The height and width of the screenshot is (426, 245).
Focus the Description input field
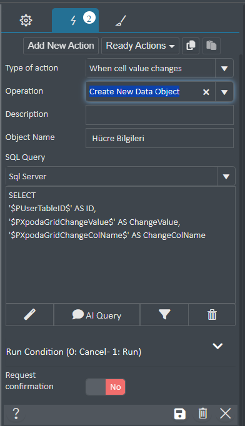159,115
